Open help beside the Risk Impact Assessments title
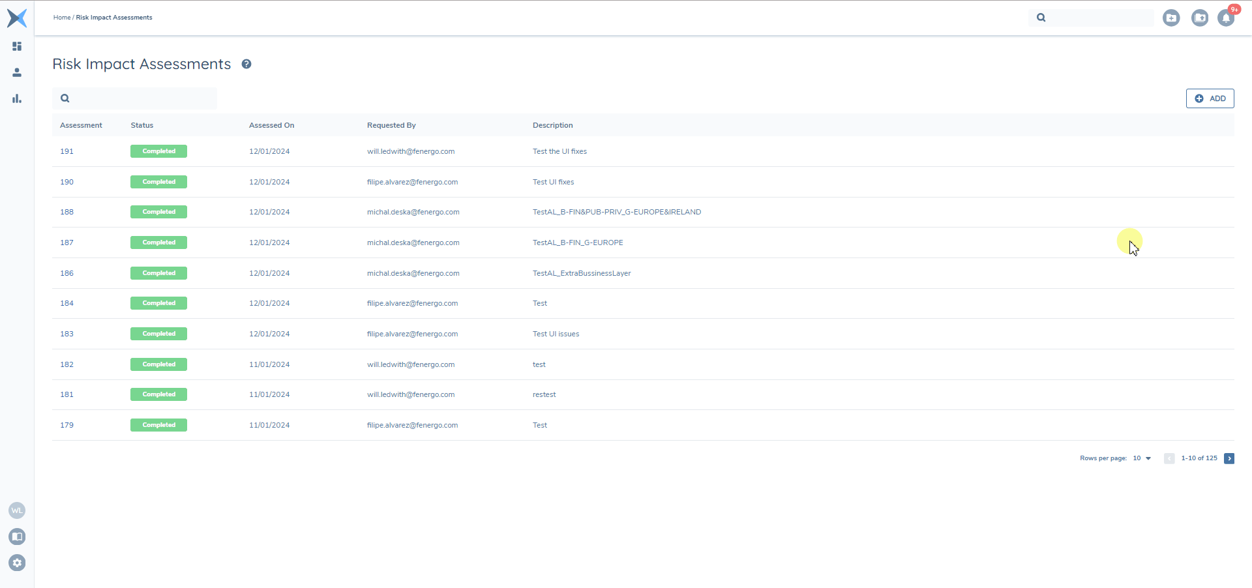Image resolution: width=1252 pixels, height=588 pixels. [x=246, y=63]
